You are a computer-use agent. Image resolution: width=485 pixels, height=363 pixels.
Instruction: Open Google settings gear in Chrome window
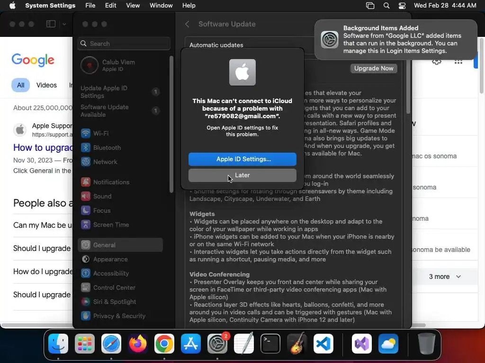[436, 62]
